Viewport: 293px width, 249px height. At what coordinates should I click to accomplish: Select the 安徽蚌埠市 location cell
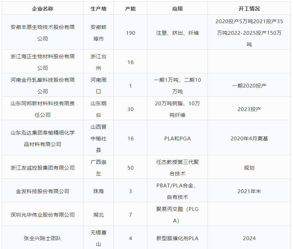[98, 33]
